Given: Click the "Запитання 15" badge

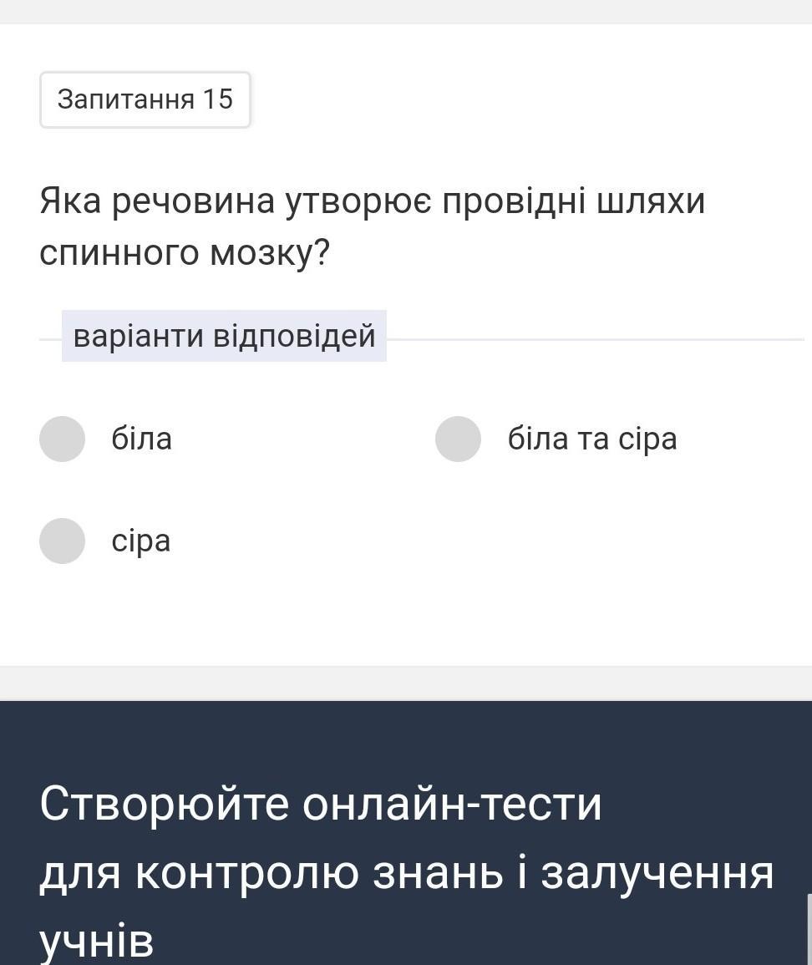Looking at the screenshot, I should click(x=145, y=99).
